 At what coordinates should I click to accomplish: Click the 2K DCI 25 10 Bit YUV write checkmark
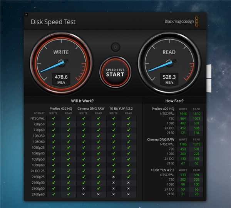tap(114, 171)
